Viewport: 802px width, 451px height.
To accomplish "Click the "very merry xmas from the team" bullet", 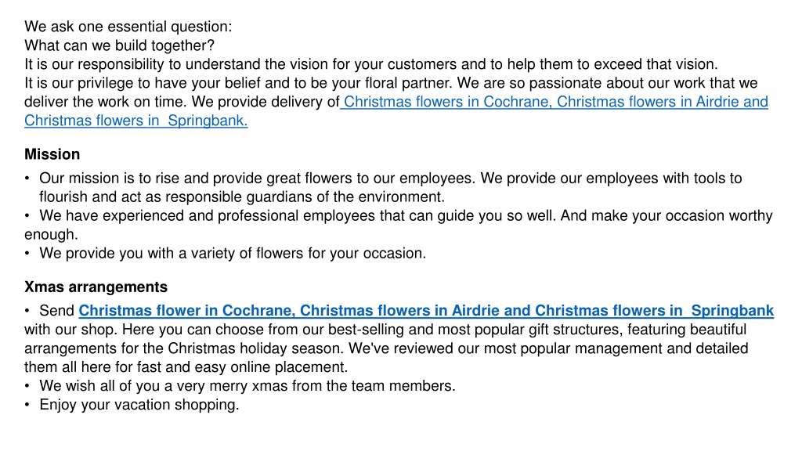I will coord(247,385).
